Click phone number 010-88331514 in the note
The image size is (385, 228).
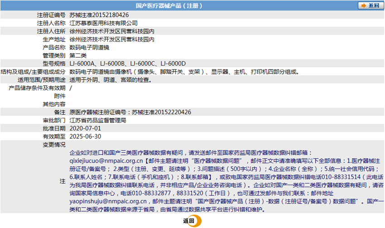click(341, 177)
